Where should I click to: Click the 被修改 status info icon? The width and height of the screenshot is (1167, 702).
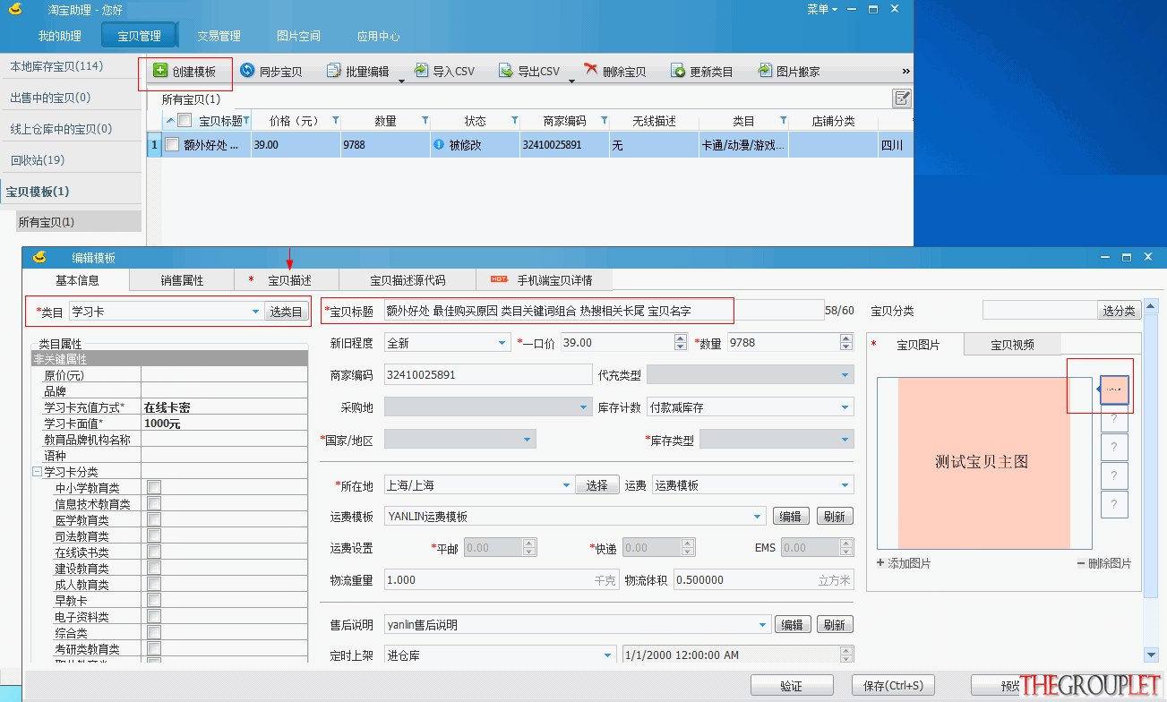(439, 144)
